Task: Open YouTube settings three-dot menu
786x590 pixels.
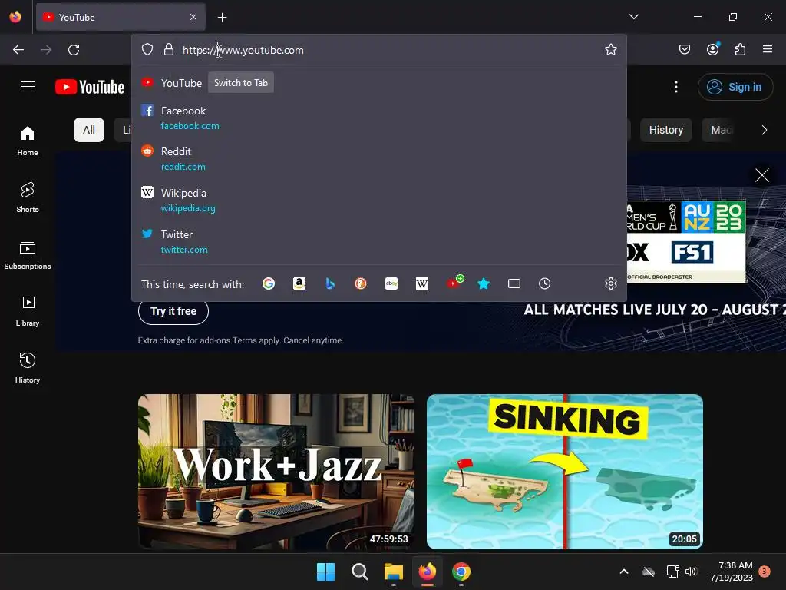Action: pyautogui.click(x=676, y=87)
